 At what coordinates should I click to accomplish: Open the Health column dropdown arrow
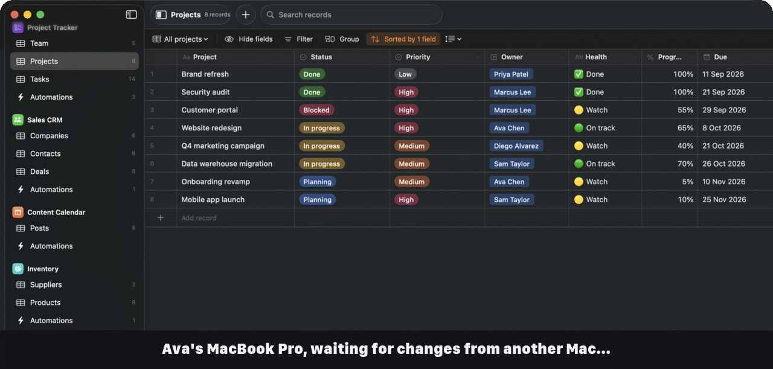pos(635,57)
